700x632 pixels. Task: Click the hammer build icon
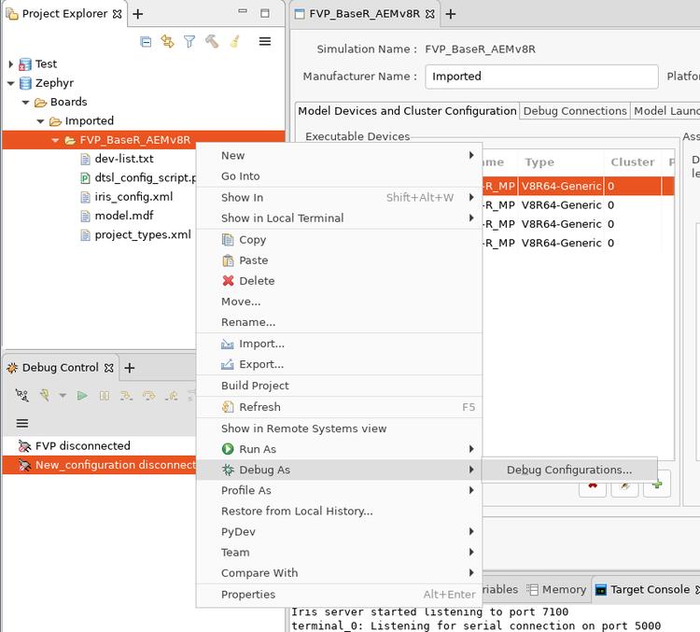(212, 42)
